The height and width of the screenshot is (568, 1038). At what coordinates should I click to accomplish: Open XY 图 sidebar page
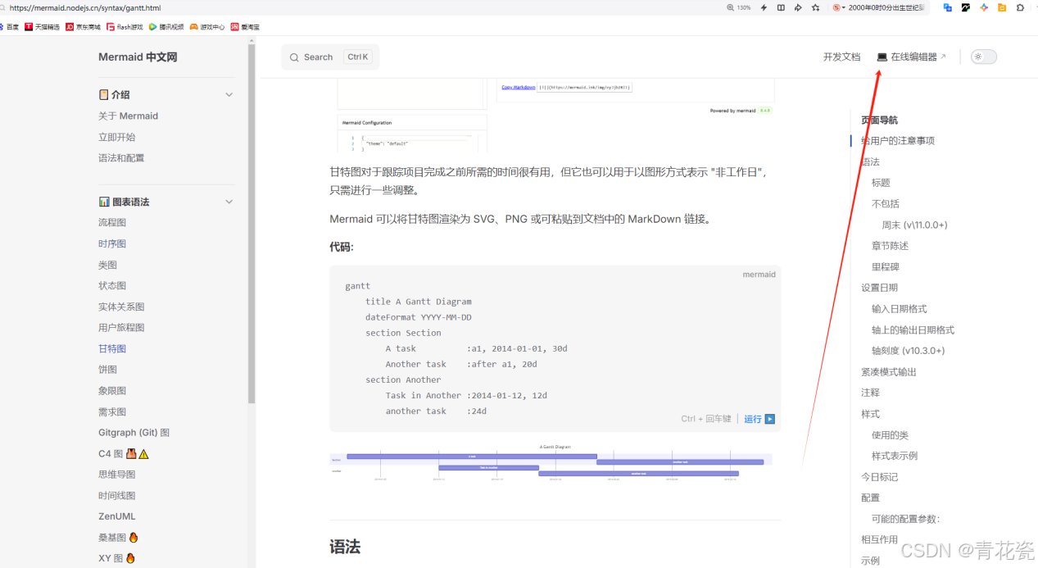118,558
